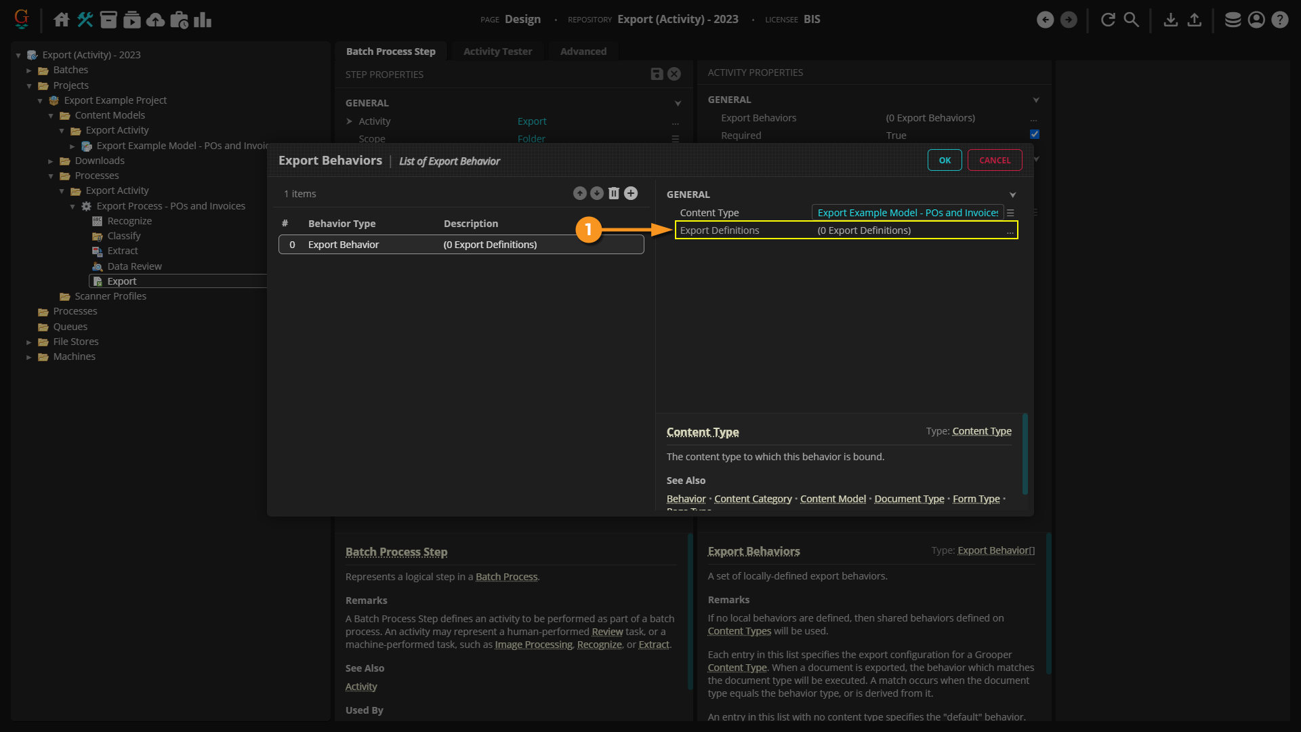Screen dimensions: 1301x732
Task: Click the CANCEL button
Action: 994,161
